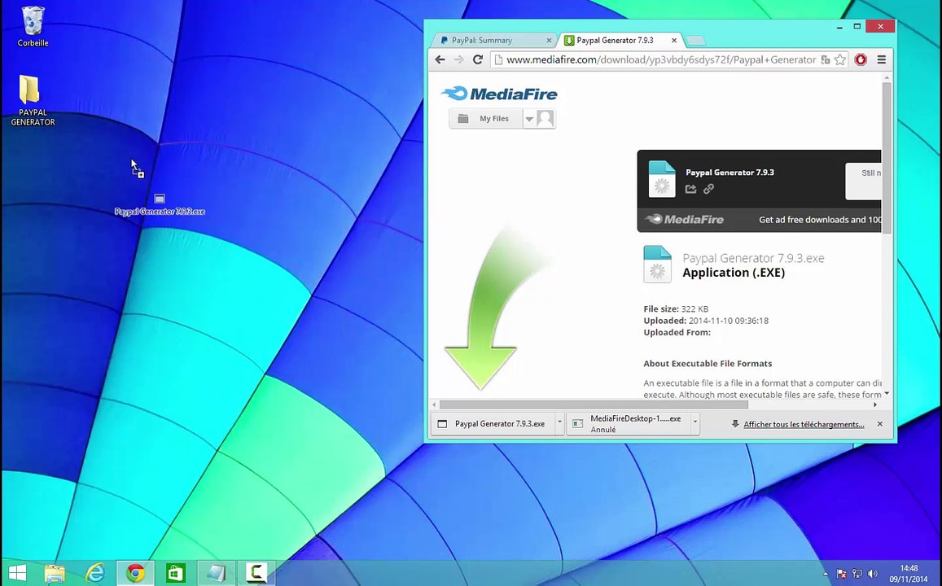Screen dimensions: 942x586
Task: Launch Internet Explorer from taskbar
Action: tap(95, 573)
